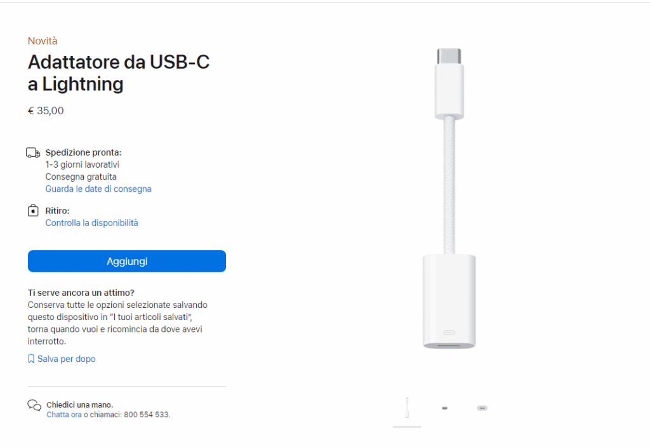Image resolution: width=650 pixels, height=447 pixels.
Task: Click the Ti serve ancora un attimo heading
Action: [81, 293]
